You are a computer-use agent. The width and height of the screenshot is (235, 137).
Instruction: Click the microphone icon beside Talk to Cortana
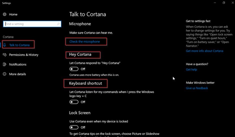[5, 45]
